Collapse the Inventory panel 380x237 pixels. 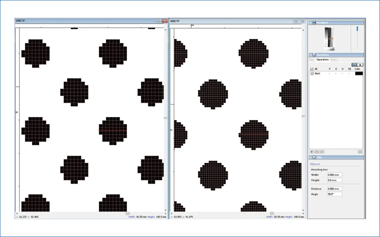point(310,55)
